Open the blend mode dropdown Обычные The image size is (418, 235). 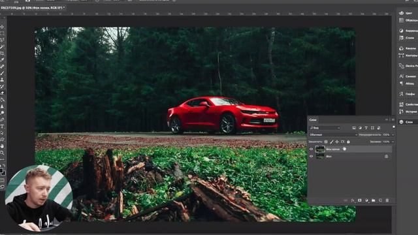[333, 135]
